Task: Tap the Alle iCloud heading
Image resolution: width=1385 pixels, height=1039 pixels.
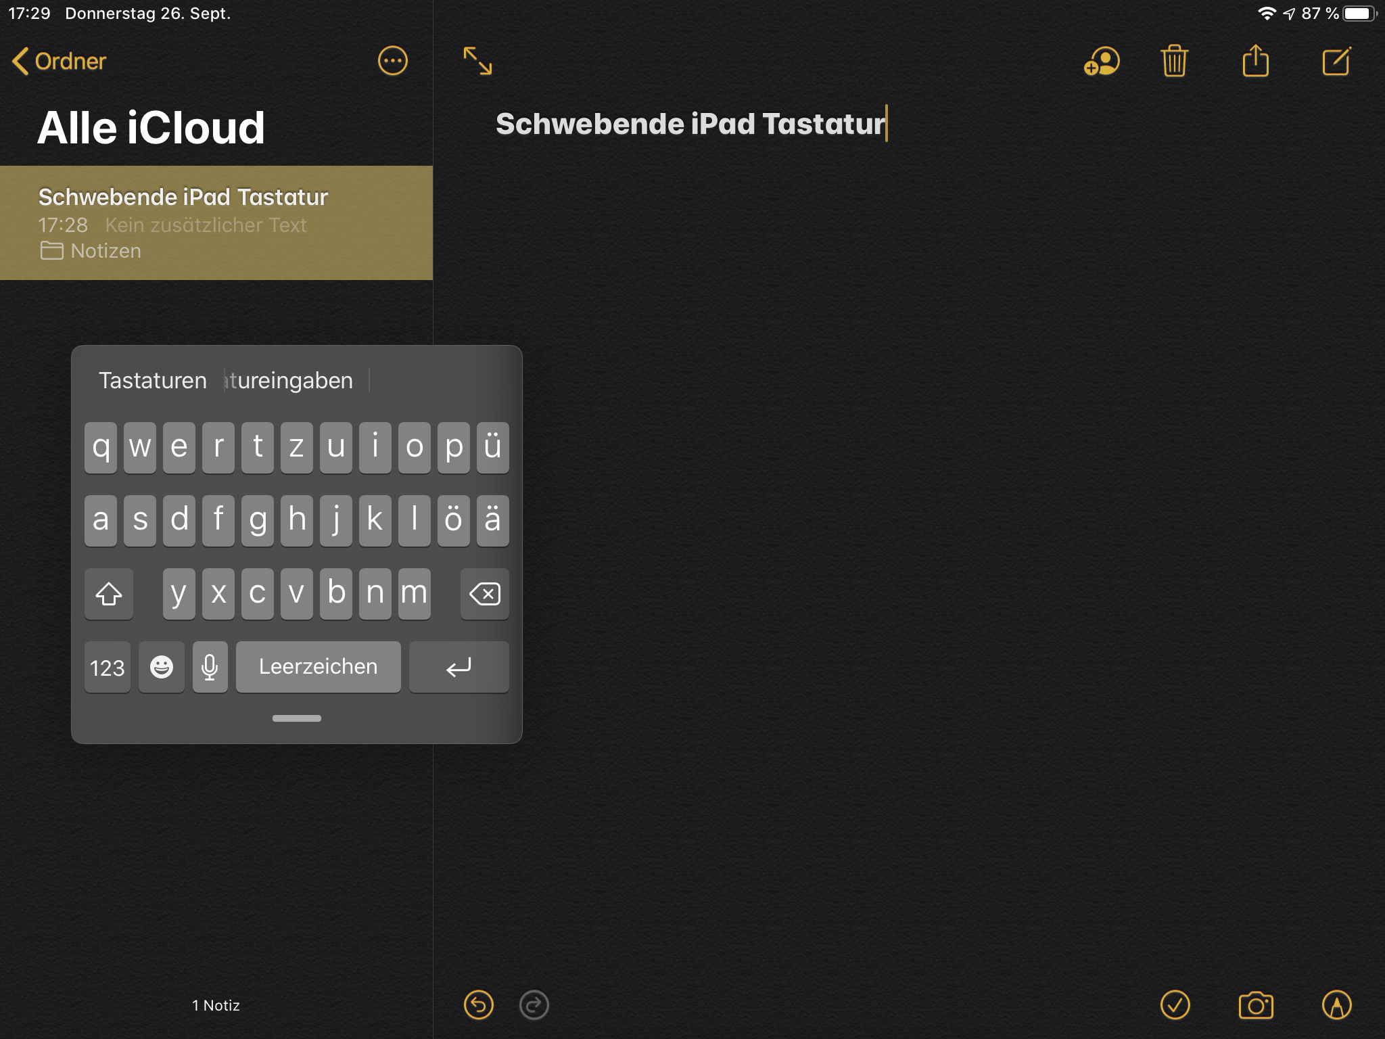Action: tap(151, 128)
